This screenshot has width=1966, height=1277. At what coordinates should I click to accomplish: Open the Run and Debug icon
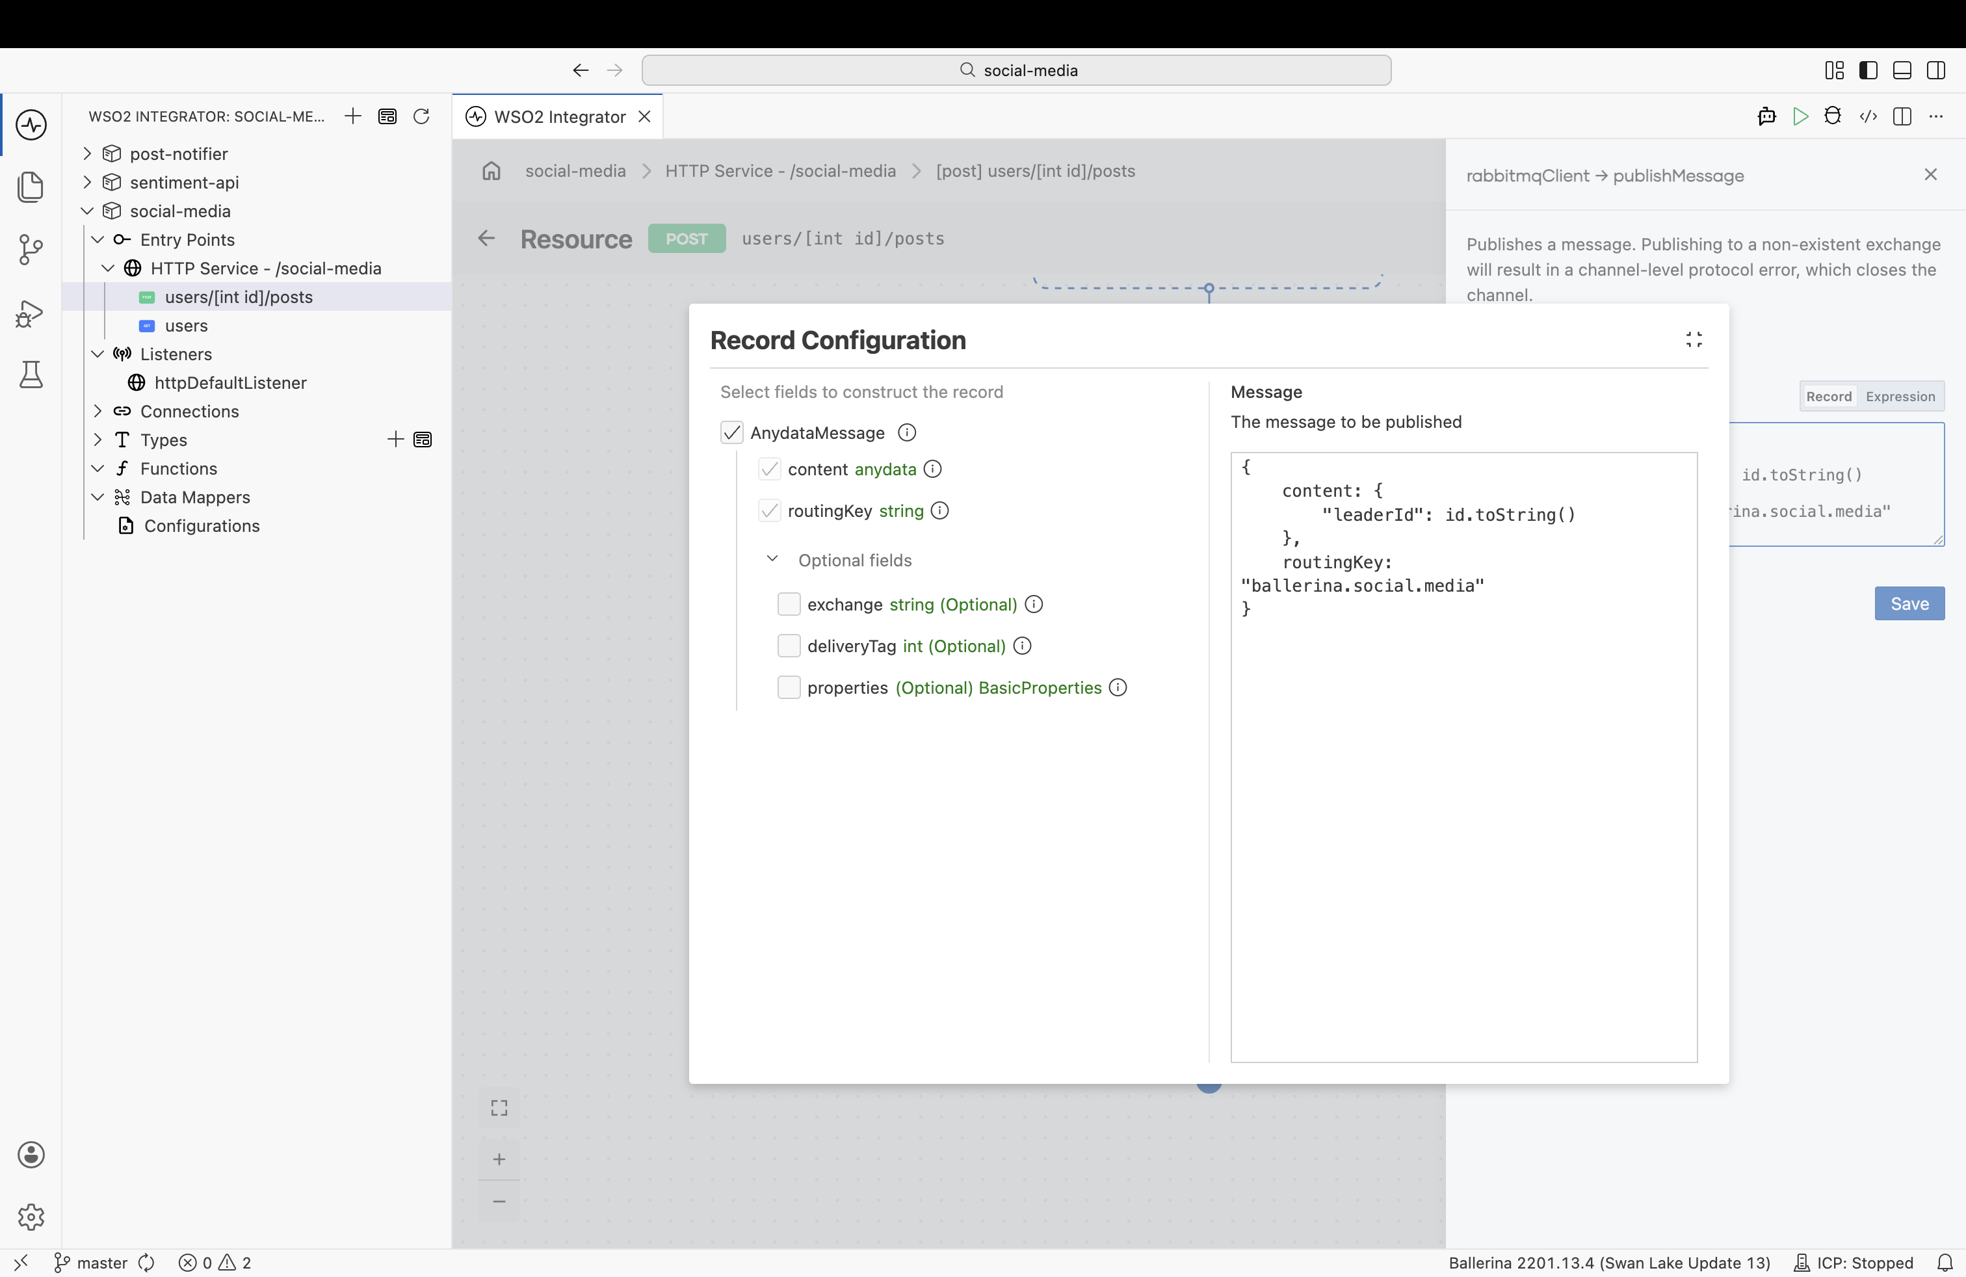coord(31,313)
